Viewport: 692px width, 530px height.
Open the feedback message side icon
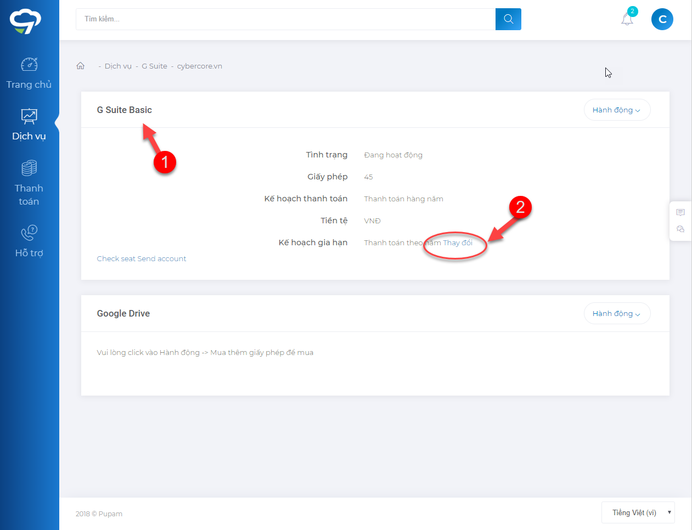pyautogui.click(x=680, y=212)
